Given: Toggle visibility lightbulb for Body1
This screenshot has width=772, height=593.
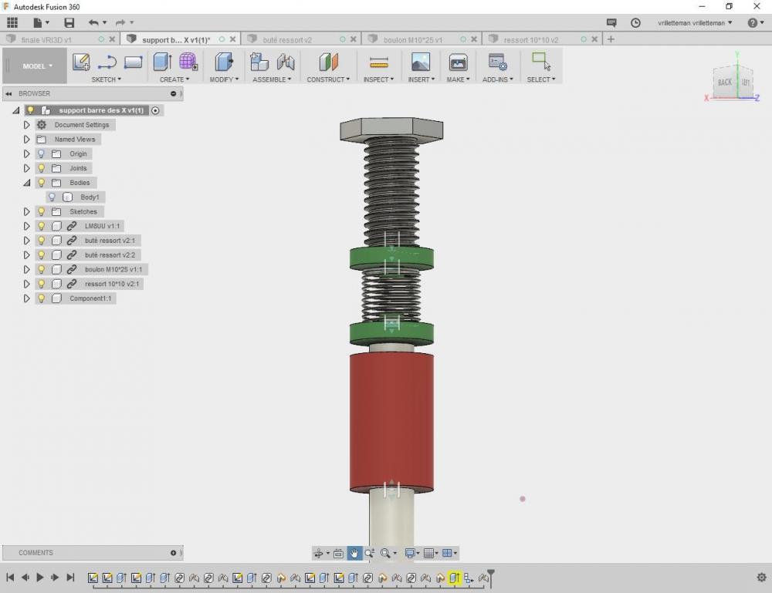Looking at the screenshot, I should click(52, 197).
